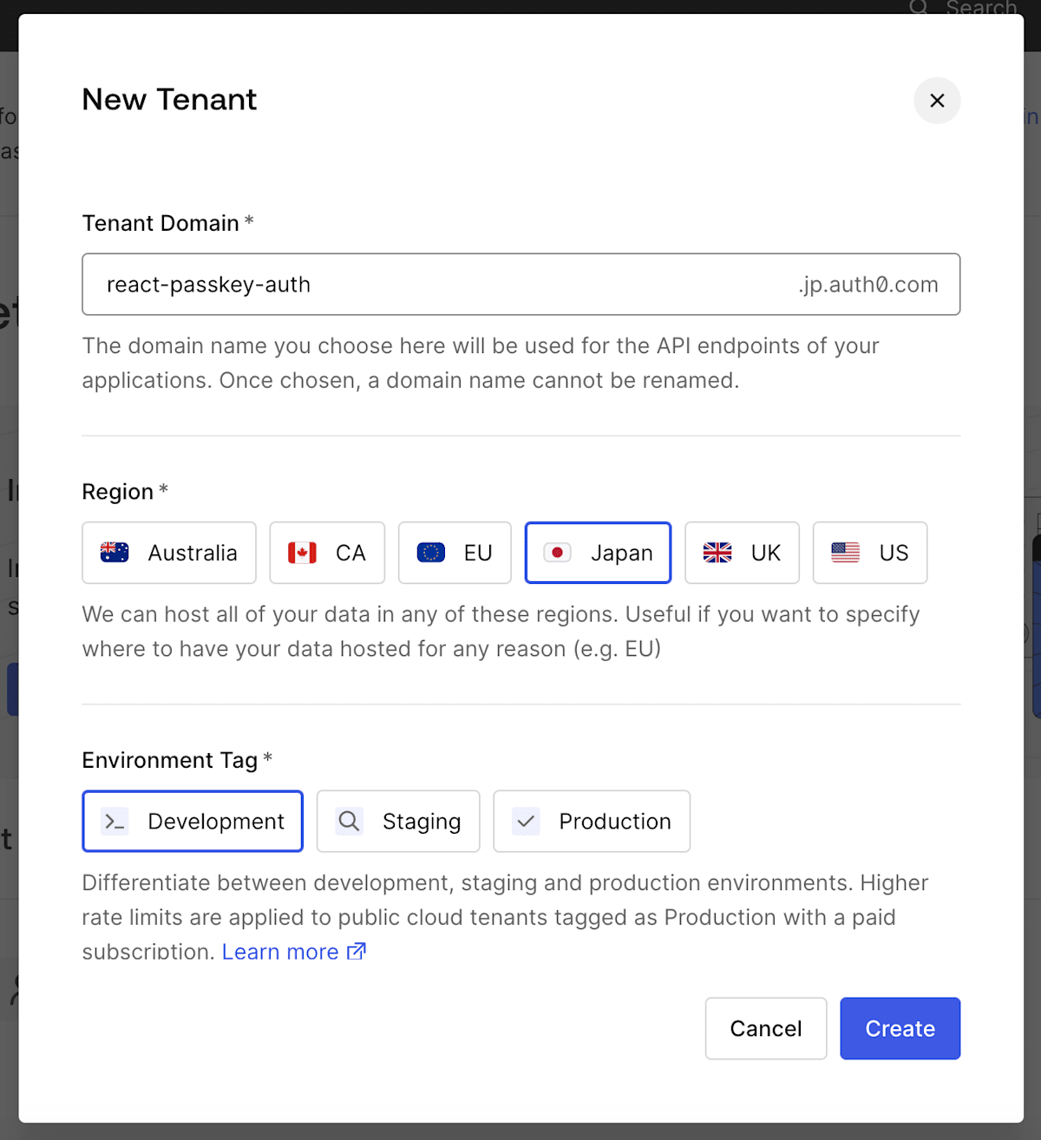The image size is (1041, 1140).
Task: Open the Learn more link
Action: coord(280,952)
